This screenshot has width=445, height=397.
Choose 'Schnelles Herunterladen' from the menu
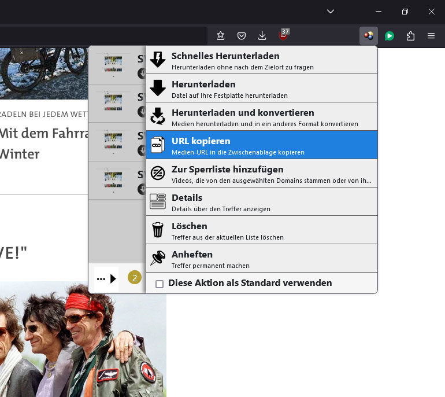click(261, 60)
